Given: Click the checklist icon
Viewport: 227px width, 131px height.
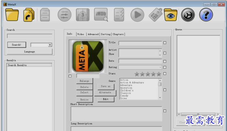Looking at the screenshot, I should pos(119,15).
